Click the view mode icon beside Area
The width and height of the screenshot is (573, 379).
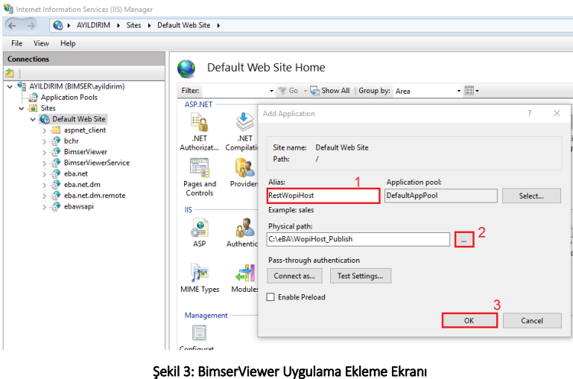tap(469, 91)
